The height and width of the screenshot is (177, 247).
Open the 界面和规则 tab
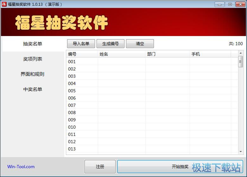click(x=33, y=74)
